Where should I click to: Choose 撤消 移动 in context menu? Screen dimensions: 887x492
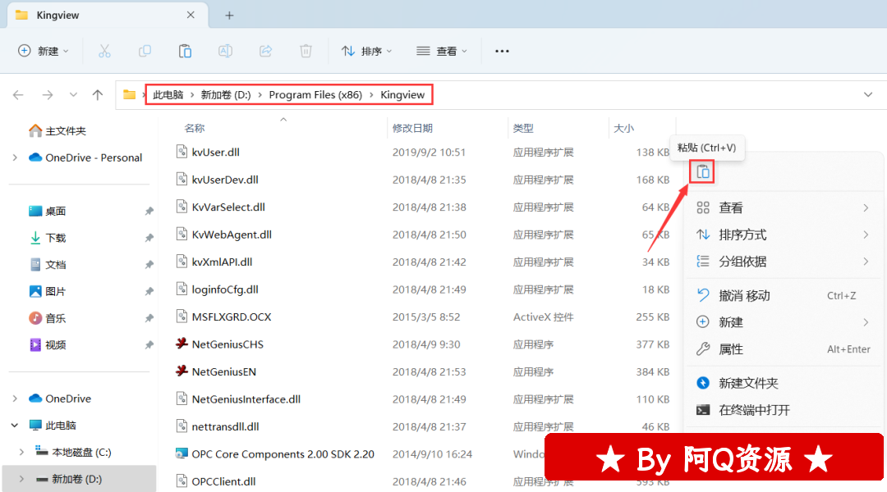[x=784, y=295]
